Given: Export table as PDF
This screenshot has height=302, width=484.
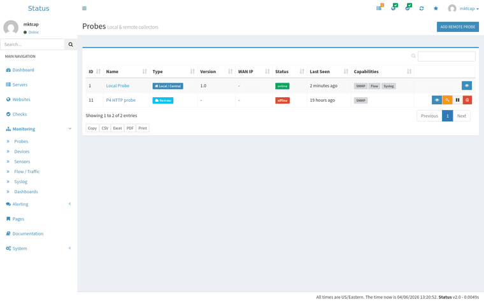Looking at the screenshot, I should click(x=130, y=128).
